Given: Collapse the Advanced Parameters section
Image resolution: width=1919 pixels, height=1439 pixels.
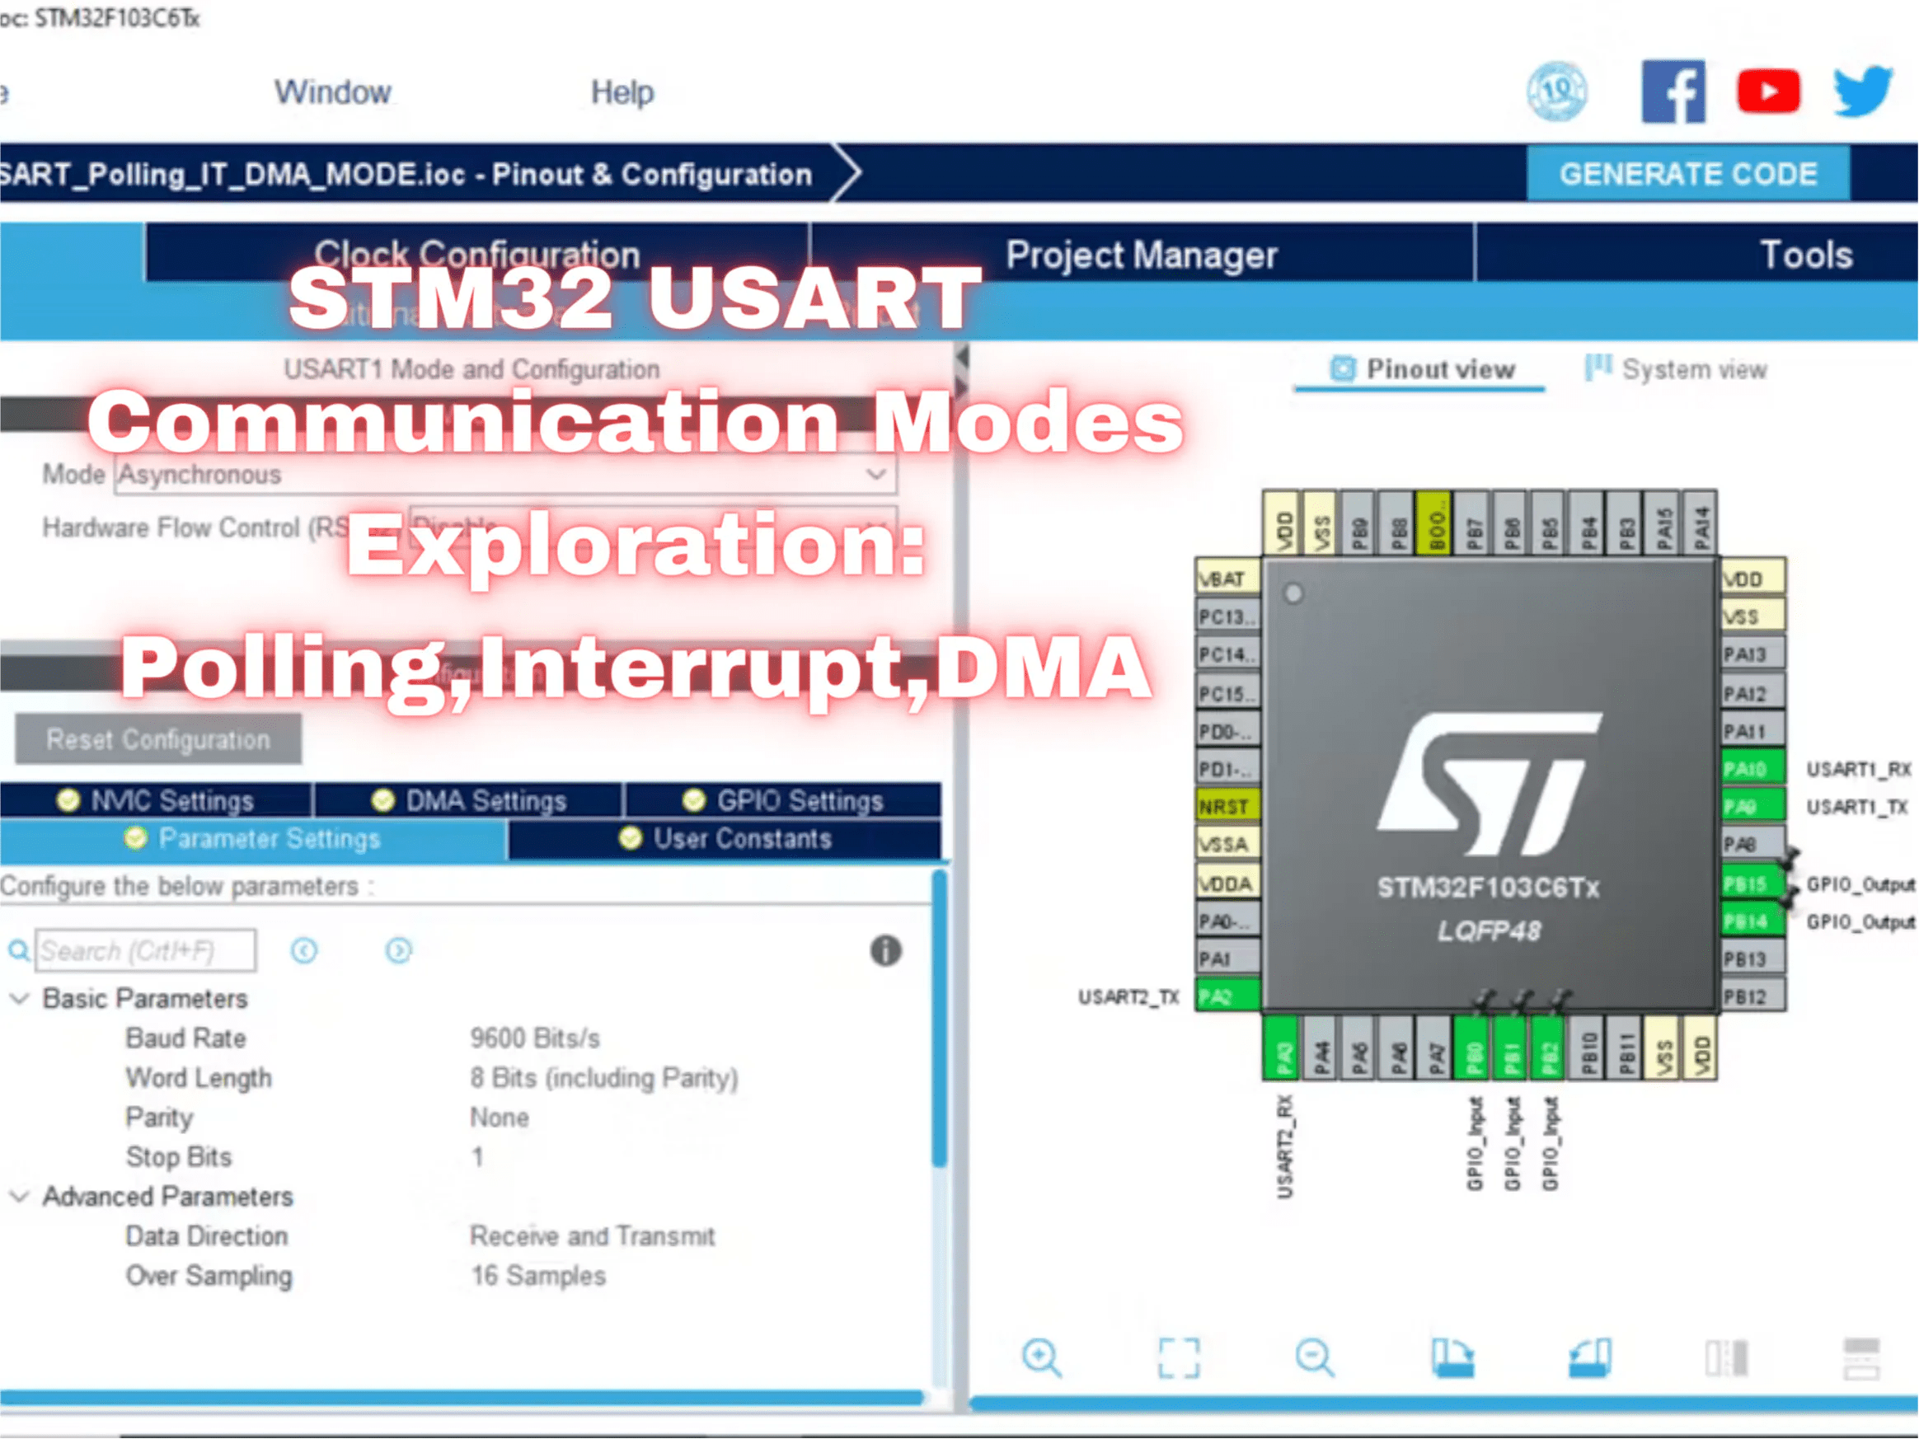Looking at the screenshot, I should tap(19, 1196).
